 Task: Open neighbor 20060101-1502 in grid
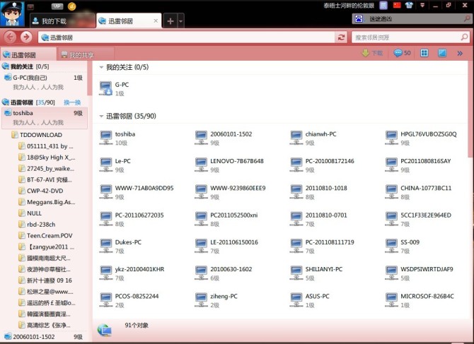223,138
